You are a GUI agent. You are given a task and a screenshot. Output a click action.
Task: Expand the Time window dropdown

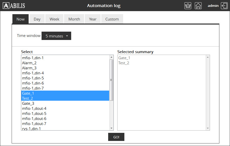coord(56,36)
